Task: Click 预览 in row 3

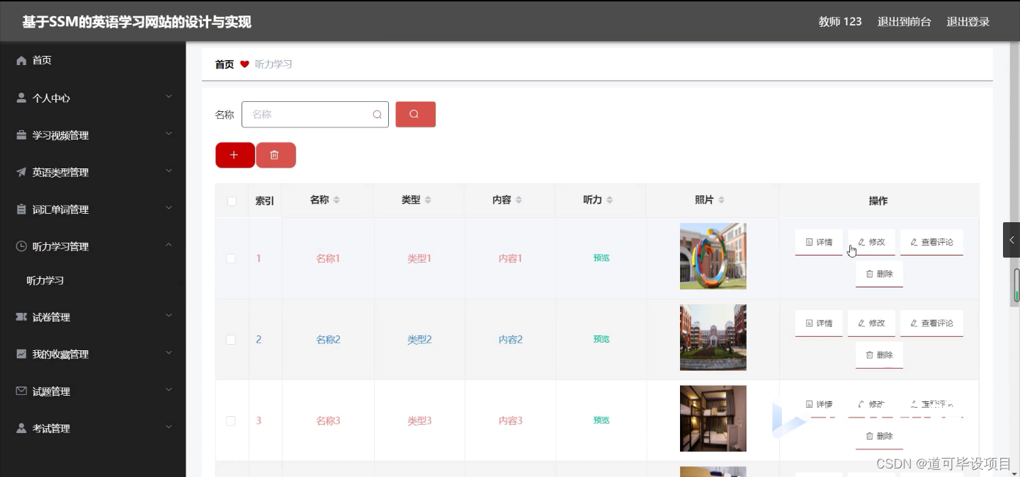Action: (601, 420)
